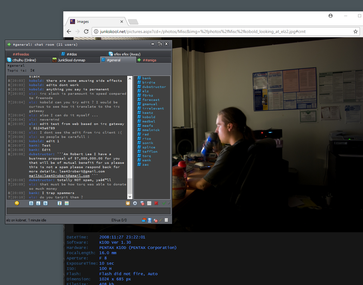The image size is (363, 285).
Task: Select user sonik in nick list
Action: (x=148, y=143)
